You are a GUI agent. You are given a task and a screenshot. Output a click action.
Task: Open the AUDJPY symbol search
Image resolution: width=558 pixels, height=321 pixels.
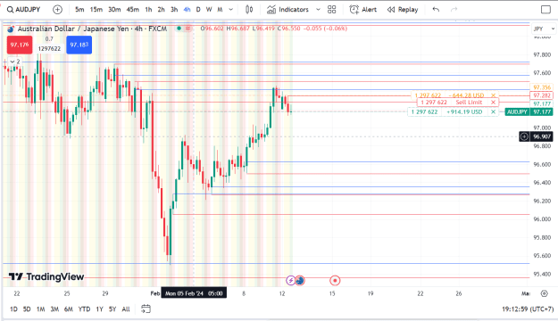[x=24, y=10]
